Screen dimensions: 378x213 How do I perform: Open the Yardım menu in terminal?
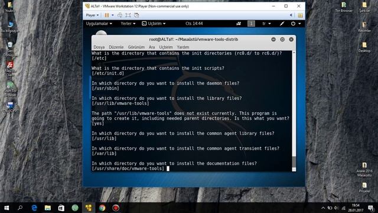click(x=183, y=47)
